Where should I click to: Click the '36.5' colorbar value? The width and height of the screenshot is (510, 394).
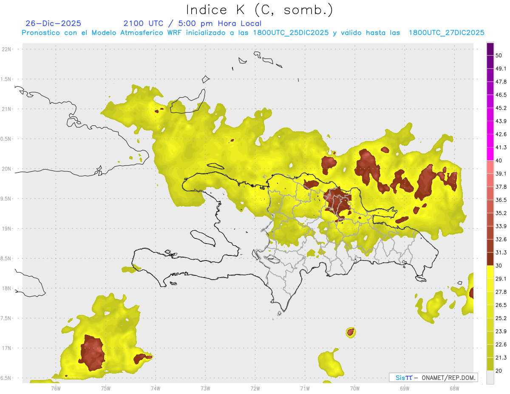(x=501, y=200)
